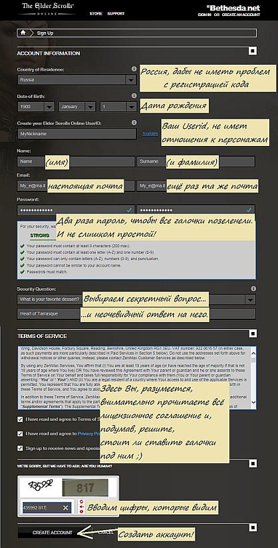Image resolution: width=278 pixels, height=548 pixels.
Task: Collapse the Terms of Service section square
Action: 253,333
